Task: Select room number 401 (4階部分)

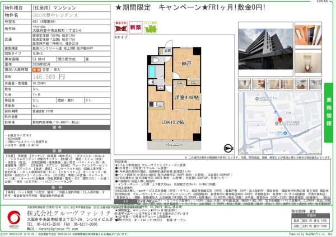Action: [44, 22]
